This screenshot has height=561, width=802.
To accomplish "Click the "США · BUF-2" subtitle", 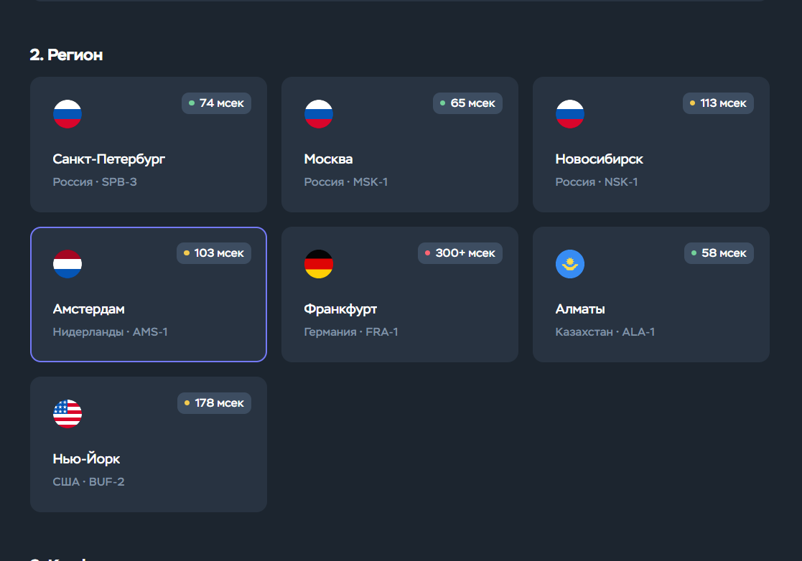I will tap(88, 482).
